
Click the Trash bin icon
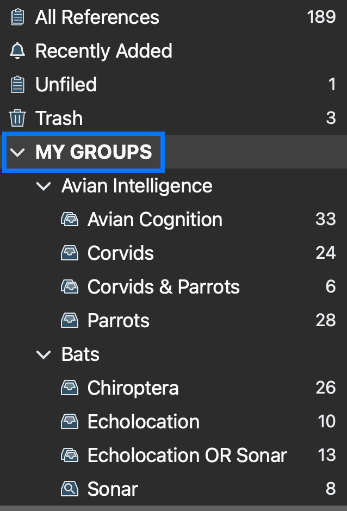(17, 118)
